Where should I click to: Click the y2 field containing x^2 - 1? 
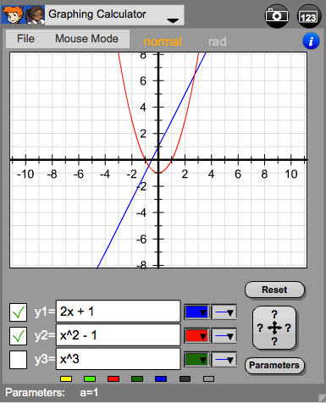point(119,335)
